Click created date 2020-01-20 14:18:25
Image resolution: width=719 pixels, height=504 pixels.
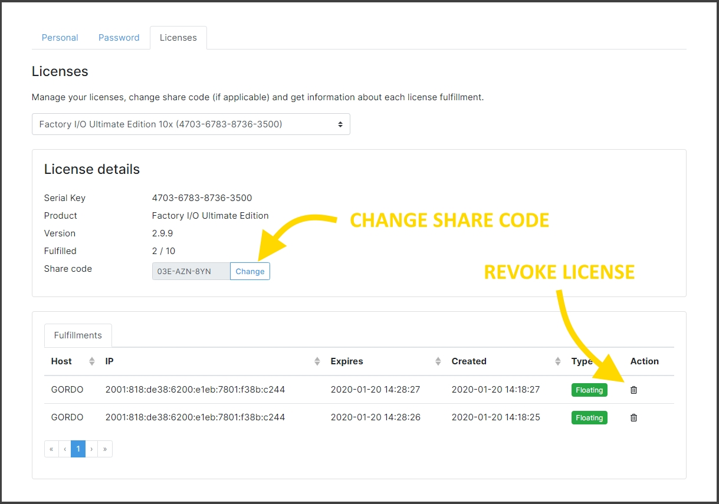[x=496, y=417]
